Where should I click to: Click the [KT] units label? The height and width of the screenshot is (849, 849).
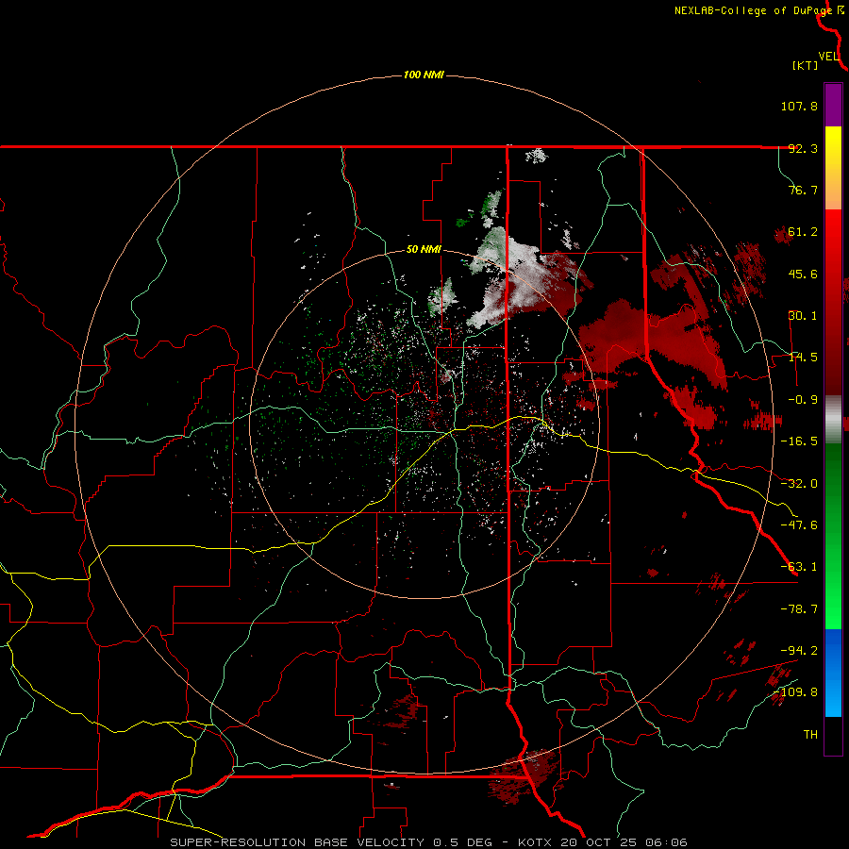pyautogui.click(x=806, y=65)
